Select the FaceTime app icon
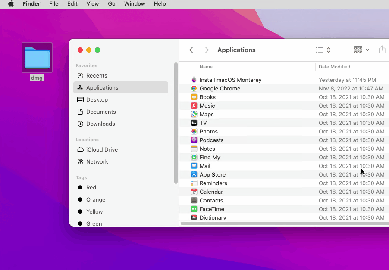 (194, 209)
